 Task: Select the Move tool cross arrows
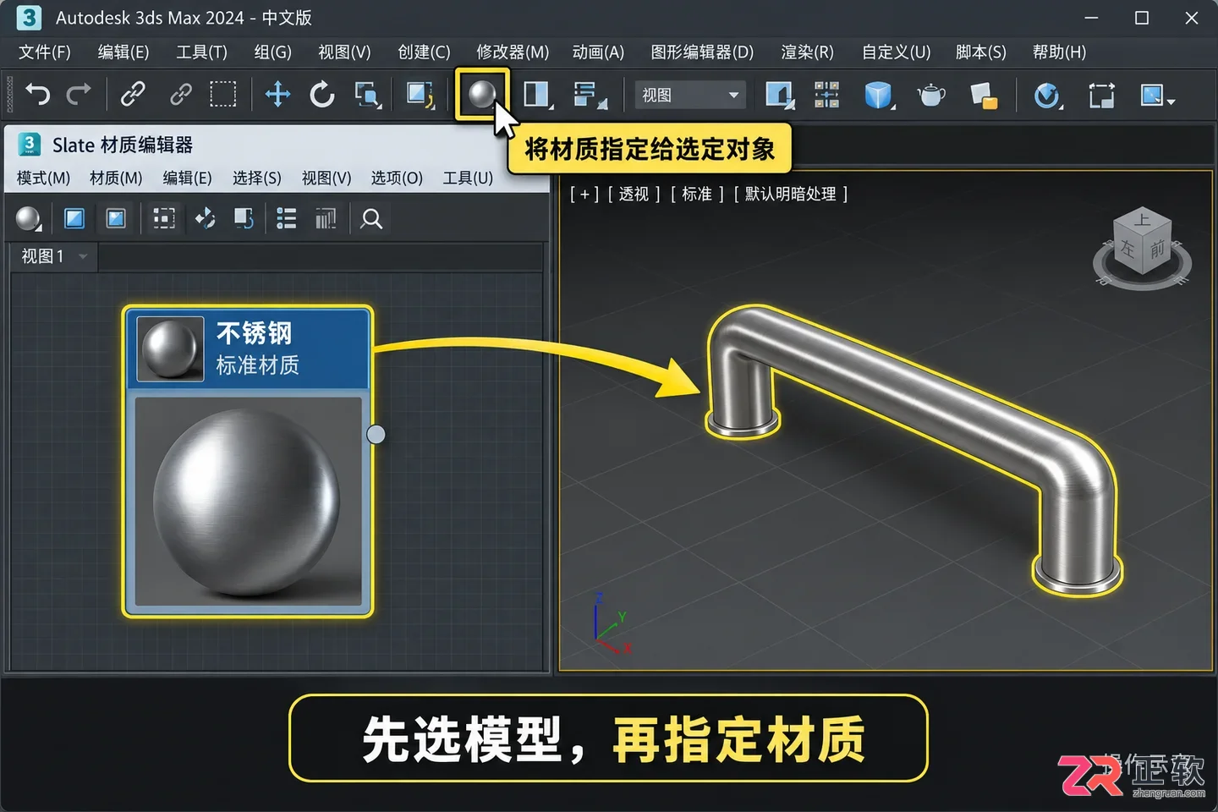coord(277,94)
